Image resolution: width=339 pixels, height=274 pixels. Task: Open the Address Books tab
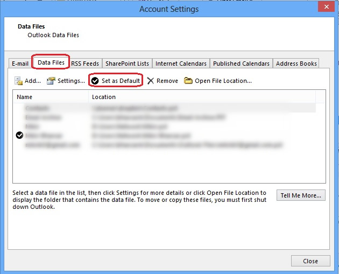(296, 64)
